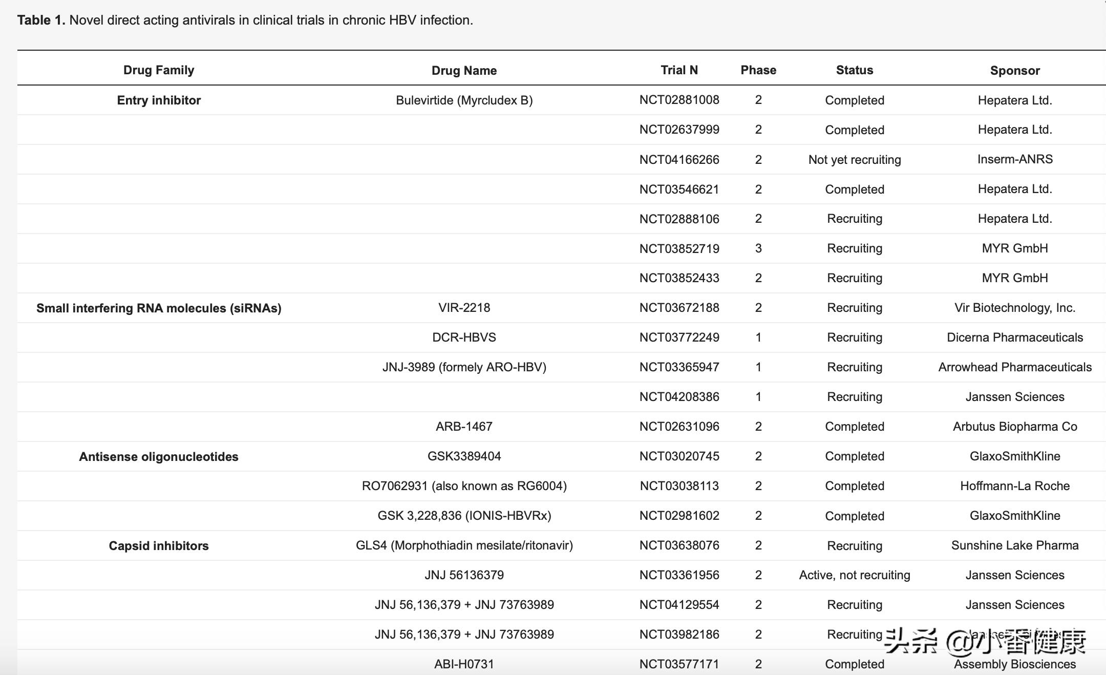The image size is (1106, 675).
Task: Click the Status column header
Action: point(854,70)
